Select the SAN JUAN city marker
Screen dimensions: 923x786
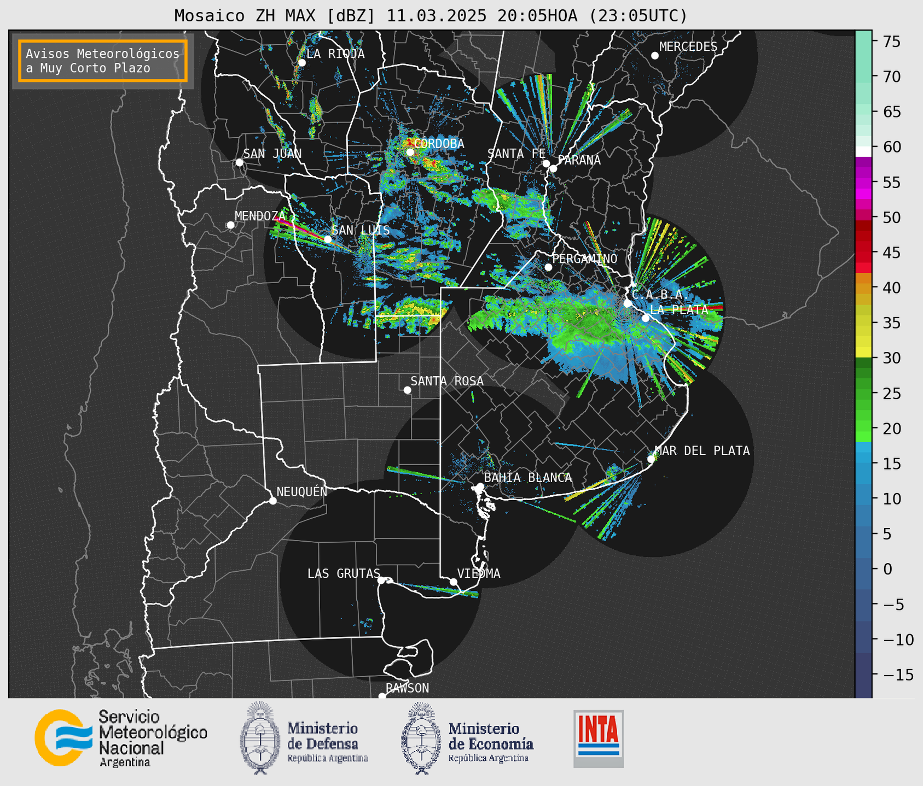(x=239, y=162)
